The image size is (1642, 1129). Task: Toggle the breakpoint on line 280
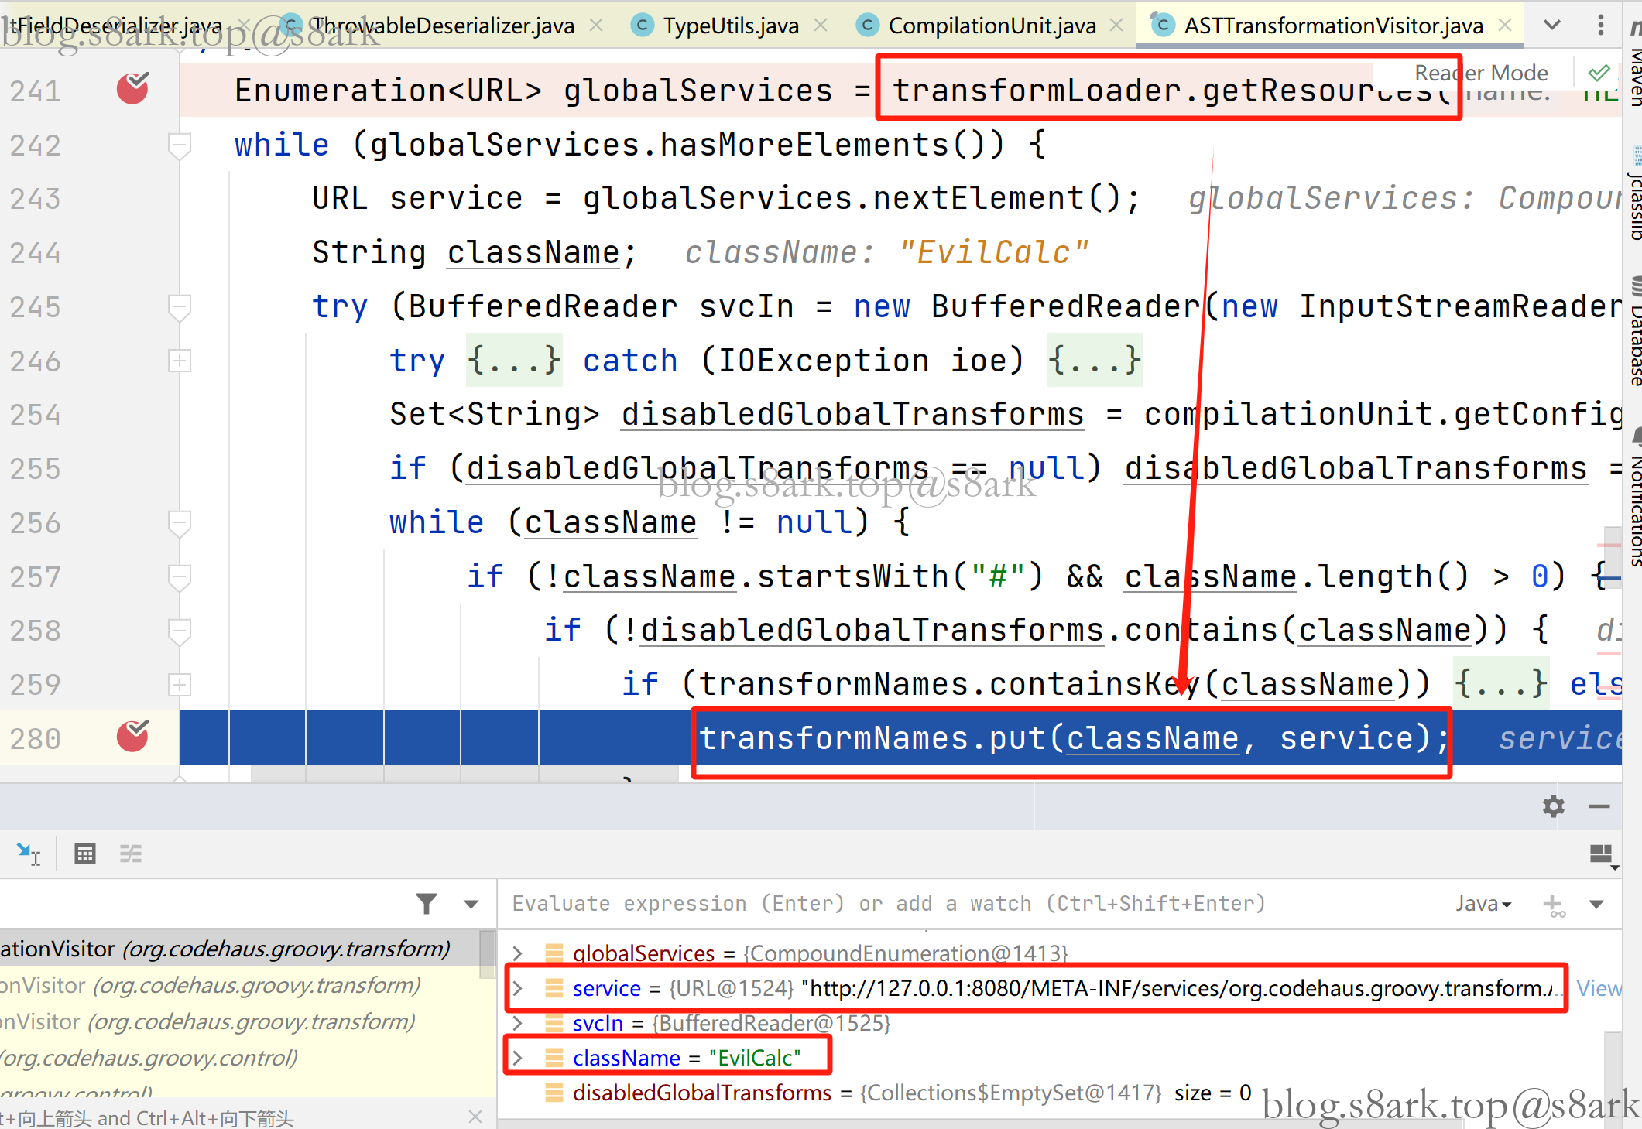click(x=132, y=736)
